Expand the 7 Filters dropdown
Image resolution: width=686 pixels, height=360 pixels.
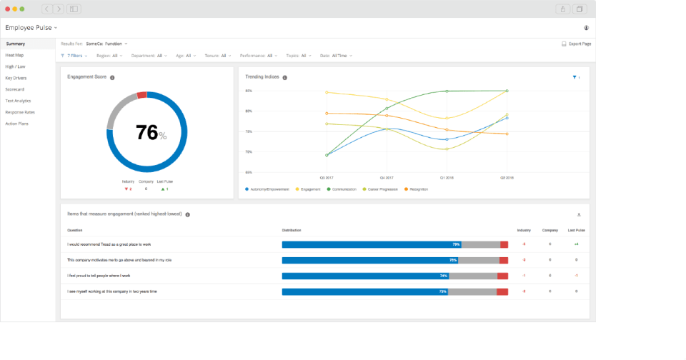[x=74, y=56]
